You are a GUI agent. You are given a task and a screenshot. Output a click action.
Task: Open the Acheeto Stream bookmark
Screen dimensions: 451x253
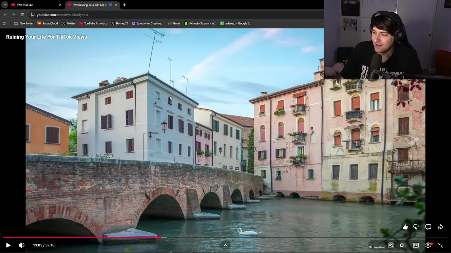click(x=200, y=24)
